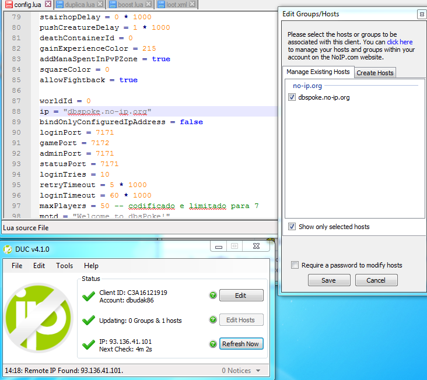
Task: Close the duplica.lua tab with its X icon
Action: pyautogui.click(x=100, y=4)
